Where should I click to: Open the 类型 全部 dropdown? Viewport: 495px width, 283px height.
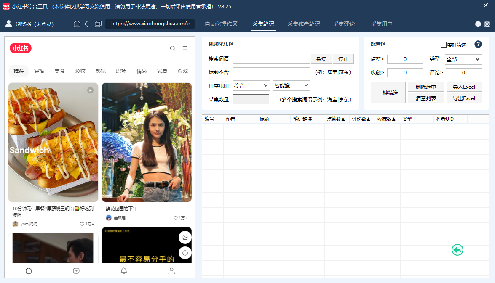point(463,59)
